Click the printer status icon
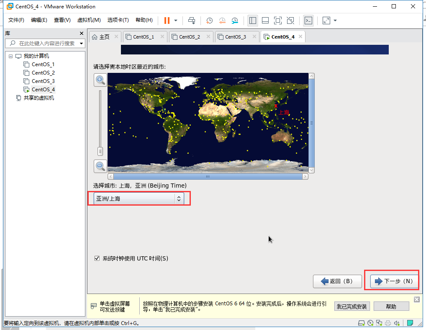The width and height of the screenshot is (426, 330). click(x=388, y=323)
